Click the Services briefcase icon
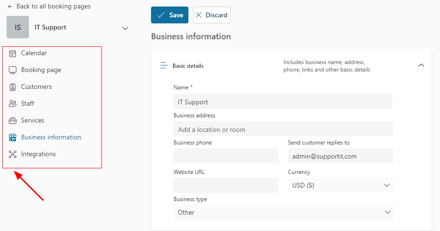The image size is (440, 231). pyautogui.click(x=13, y=121)
